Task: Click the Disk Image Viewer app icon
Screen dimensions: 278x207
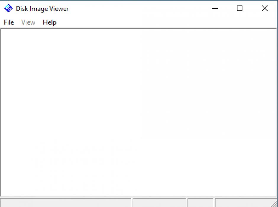Action: click(x=9, y=9)
